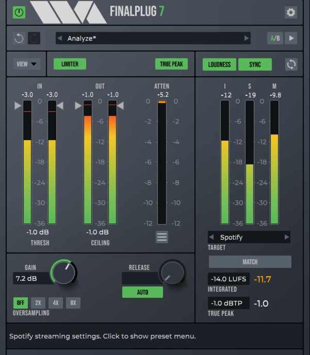Open the settings gear icon

tap(290, 12)
